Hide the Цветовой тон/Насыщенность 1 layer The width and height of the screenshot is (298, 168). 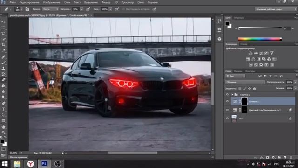click(x=227, y=110)
